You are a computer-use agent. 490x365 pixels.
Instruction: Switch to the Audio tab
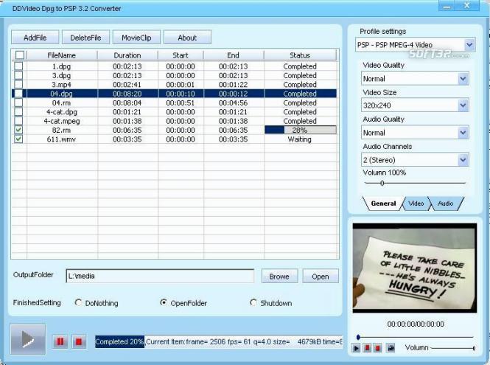[x=445, y=204]
